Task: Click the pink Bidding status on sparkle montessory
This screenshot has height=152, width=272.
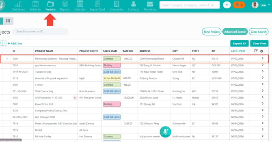Action: coord(112,65)
